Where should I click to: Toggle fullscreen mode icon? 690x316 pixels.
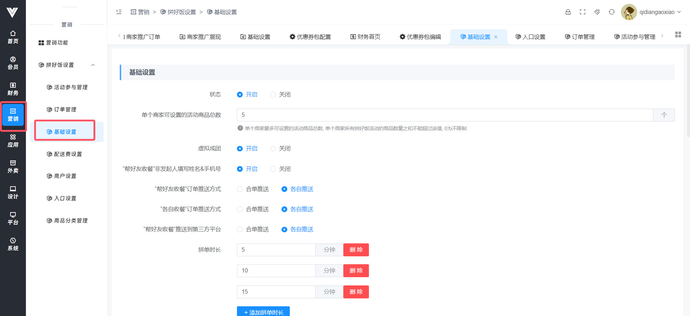582,12
